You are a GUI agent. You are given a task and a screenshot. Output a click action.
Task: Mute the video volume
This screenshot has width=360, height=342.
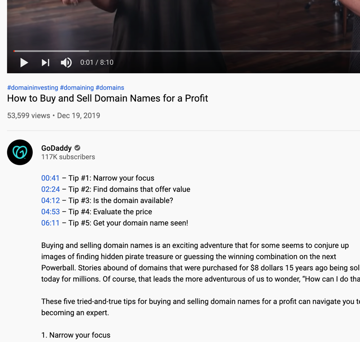[x=66, y=62]
